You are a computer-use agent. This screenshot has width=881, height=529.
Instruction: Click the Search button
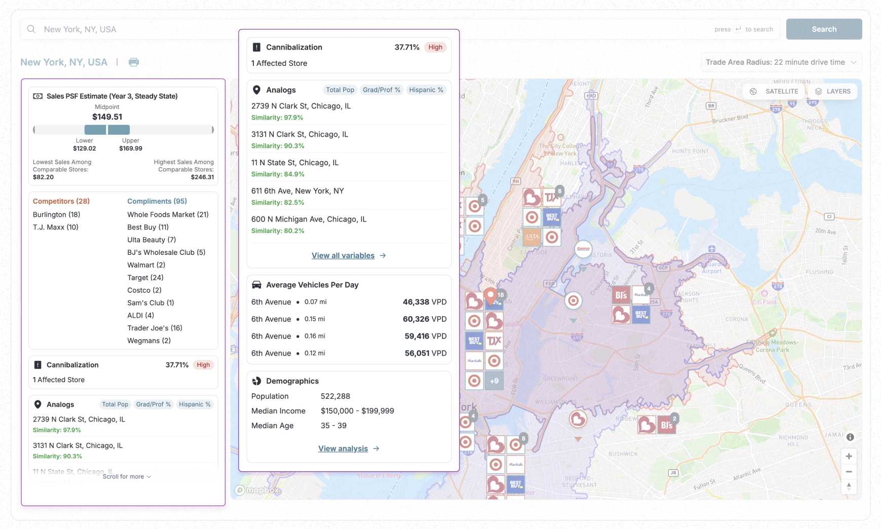[x=824, y=29]
